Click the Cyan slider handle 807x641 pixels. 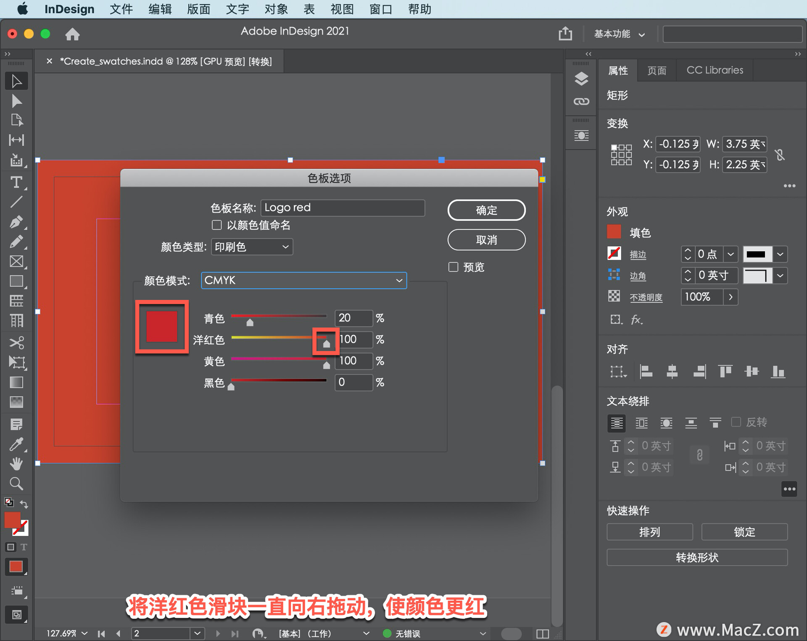(x=250, y=323)
